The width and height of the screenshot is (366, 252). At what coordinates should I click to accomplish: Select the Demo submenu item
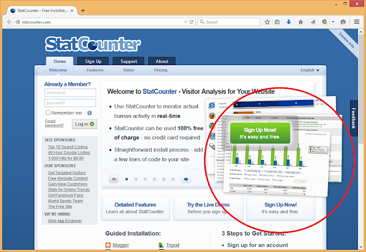point(129,70)
